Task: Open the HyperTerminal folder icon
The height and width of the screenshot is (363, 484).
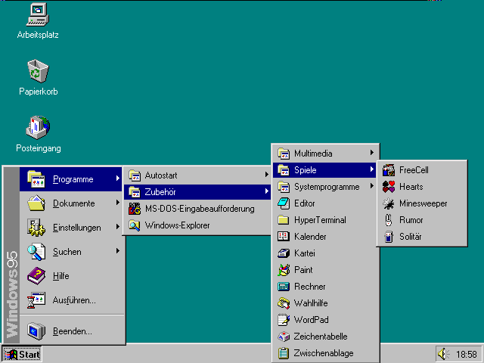Action: (x=284, y=220)
